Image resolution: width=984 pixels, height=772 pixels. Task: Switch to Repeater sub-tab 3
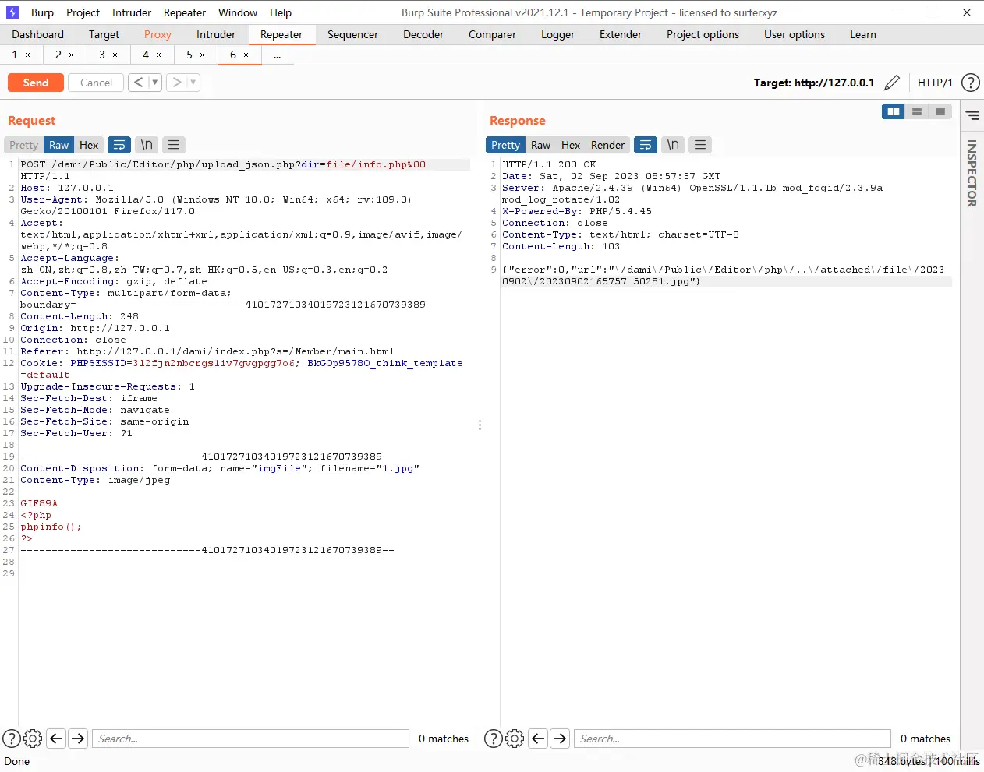(102, 55)
